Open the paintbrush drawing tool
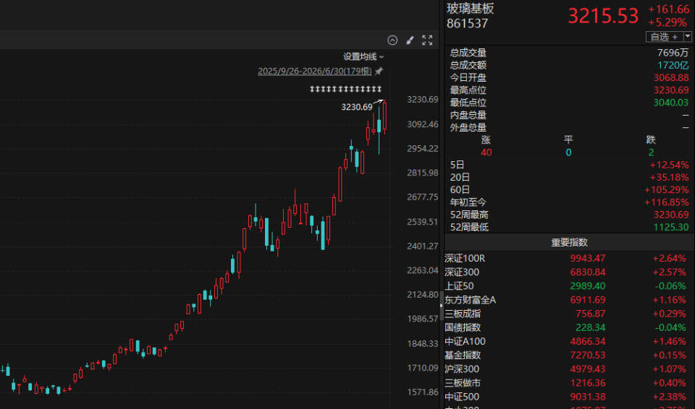Image resolution: width=695 pixels, height=409 pixels. (x=410, y=40)
